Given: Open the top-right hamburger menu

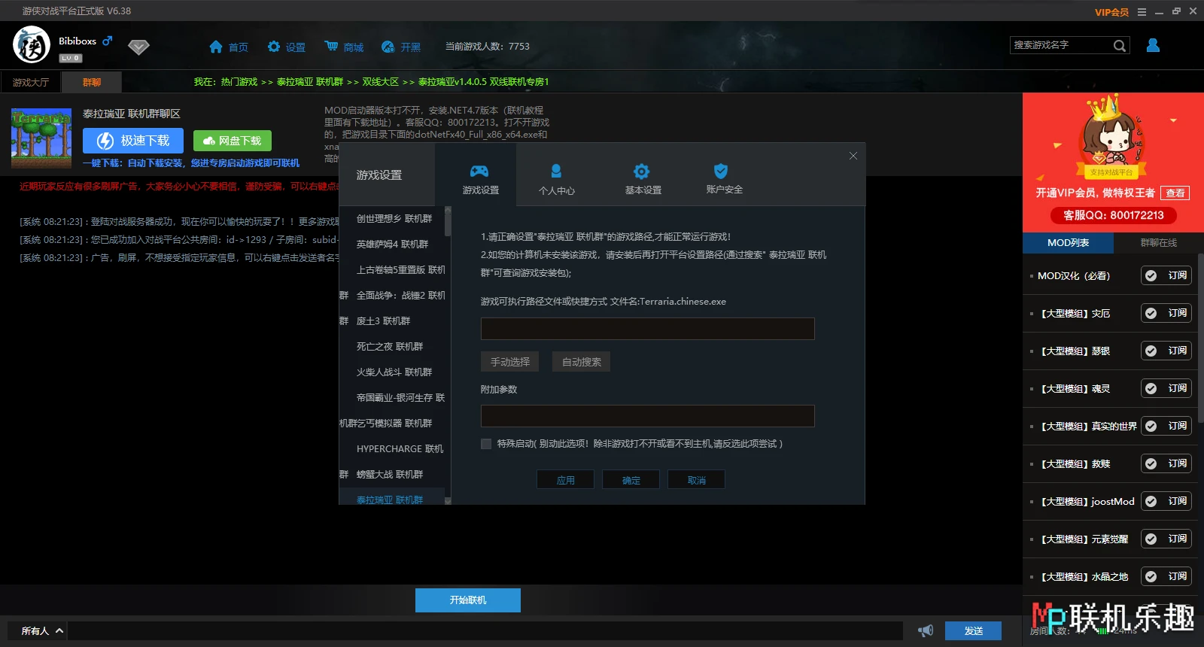Looking at the screenshot, I should (x=1142, y=12).
